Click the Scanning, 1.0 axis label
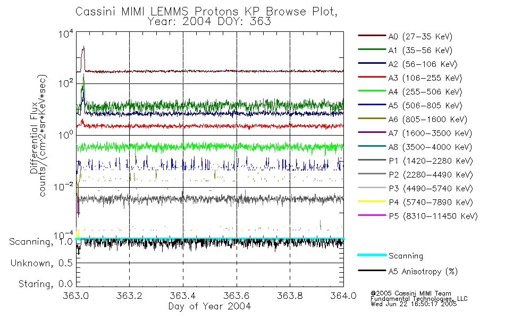This screenshot has height=319, width=505. pyautogui.click(x=41, y=242)
